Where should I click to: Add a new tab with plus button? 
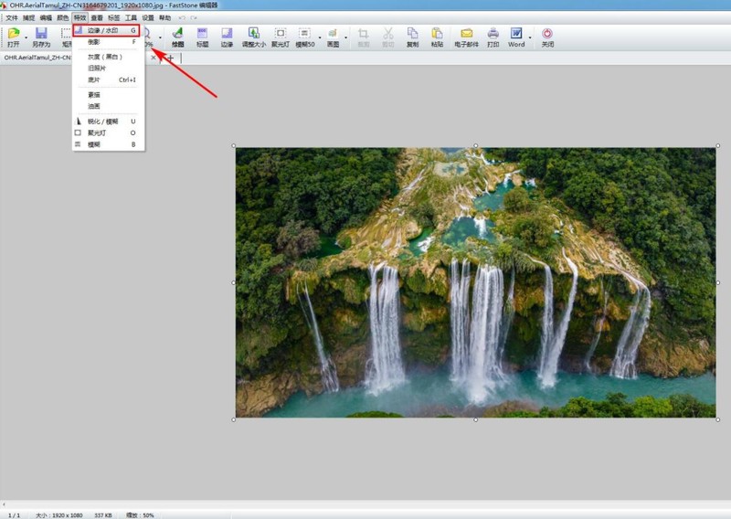click(x=170, y=58)
